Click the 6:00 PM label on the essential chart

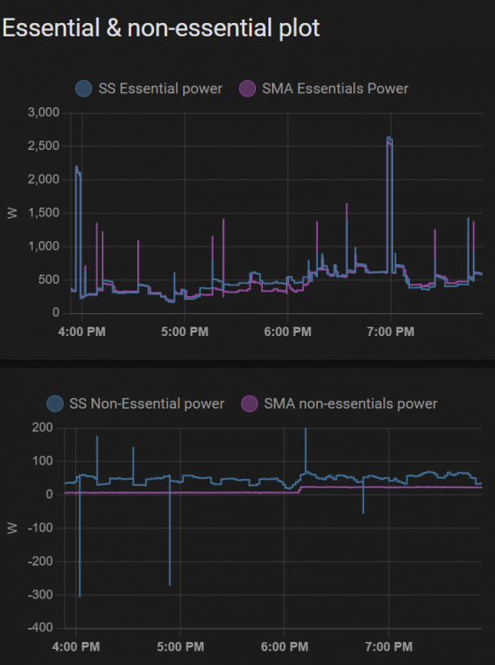point(288,332)
